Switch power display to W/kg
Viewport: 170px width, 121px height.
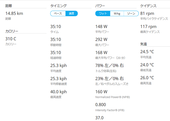[x=117, y=14]
